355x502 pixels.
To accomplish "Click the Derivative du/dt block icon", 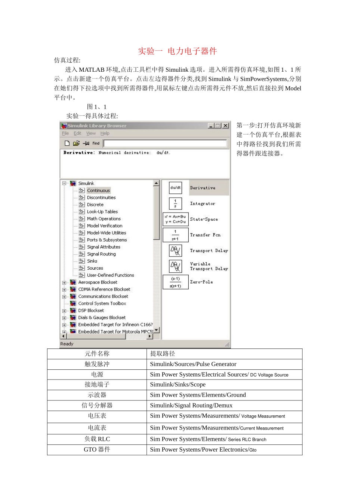I will [175, 188].
